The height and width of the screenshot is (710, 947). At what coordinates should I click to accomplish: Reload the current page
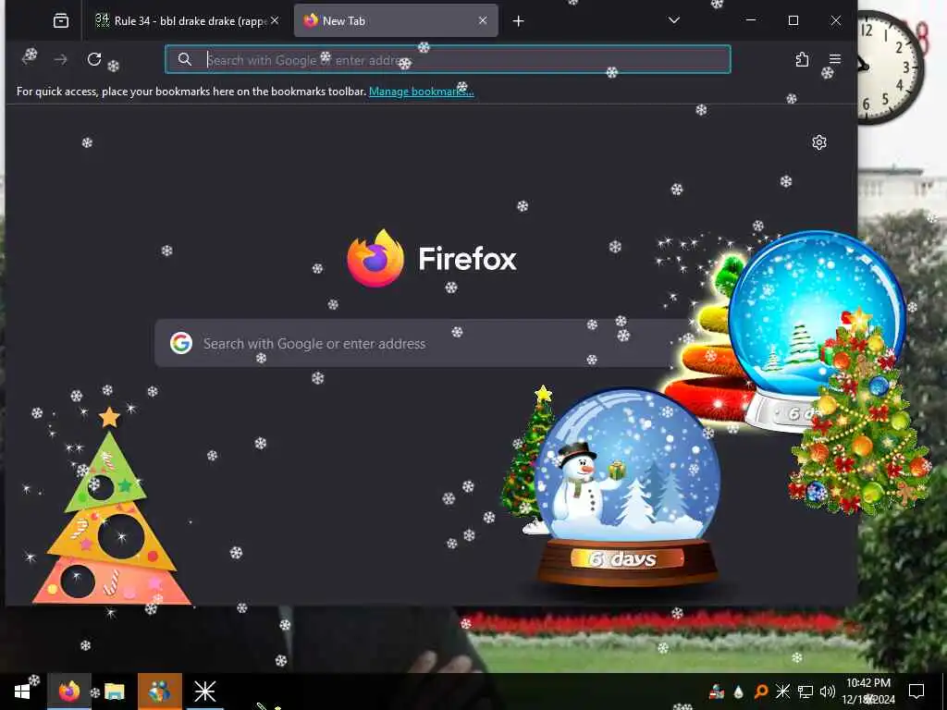tap(94, 59)
